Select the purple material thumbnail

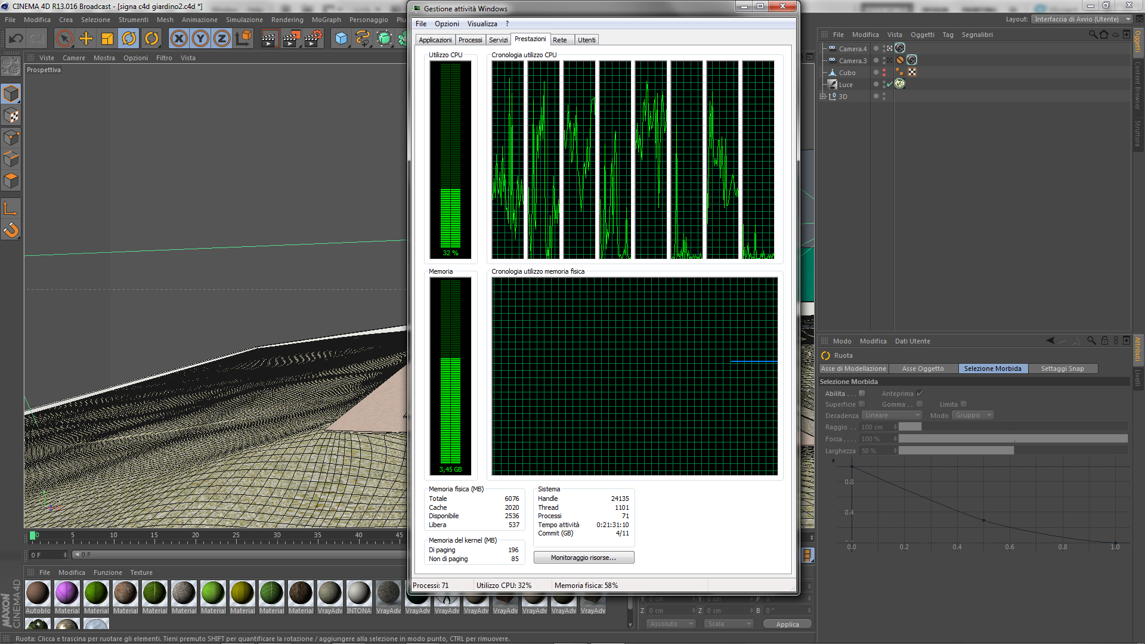67,593
